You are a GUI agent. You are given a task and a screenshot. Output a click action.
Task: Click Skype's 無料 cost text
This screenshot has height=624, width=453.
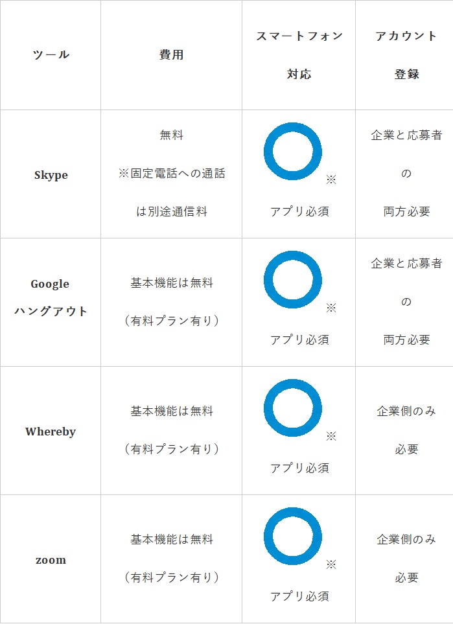tap(171, 135)
